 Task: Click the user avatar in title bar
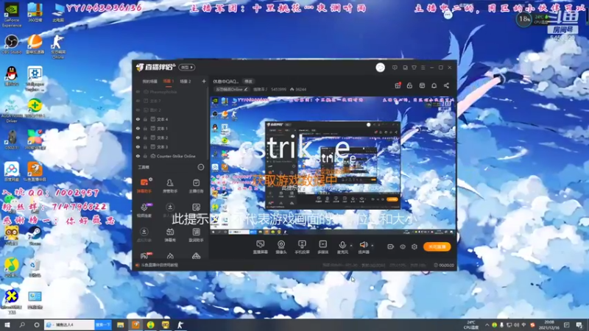pyautogui.click(x=380, y=68)
